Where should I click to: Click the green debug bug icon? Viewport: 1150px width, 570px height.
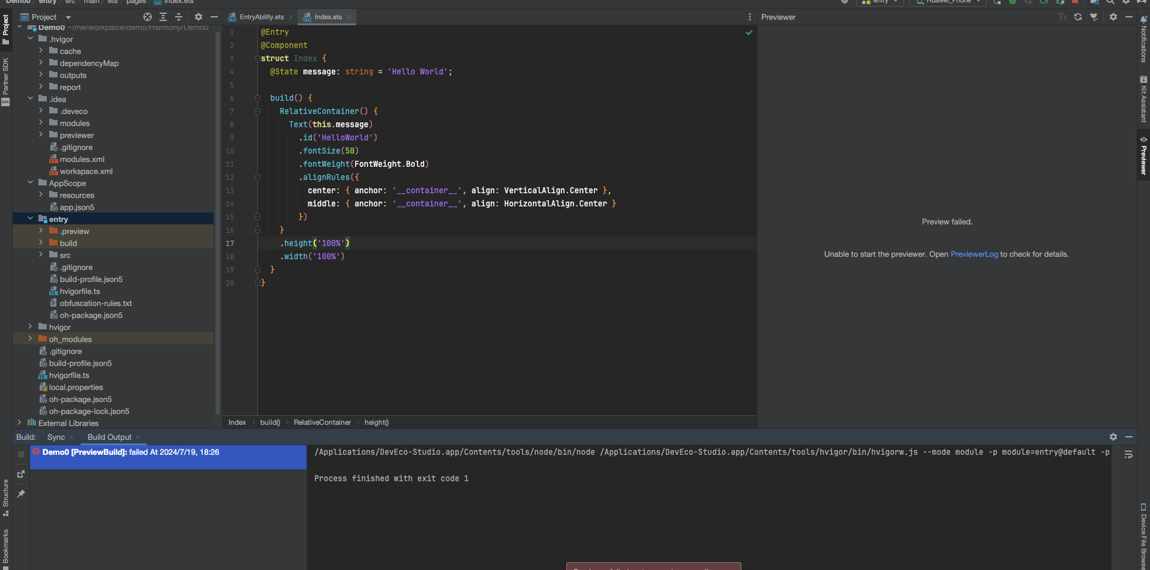pos(1013,2)
